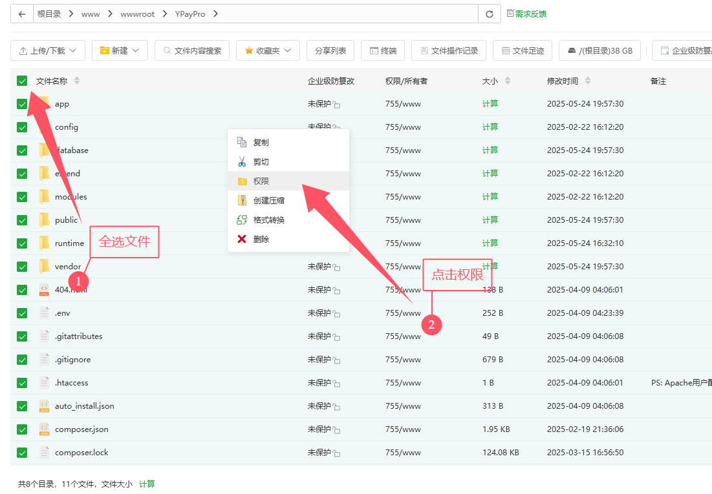712x494 pixels.
Task: Click the public folder icon
Action: coord(44,220)
